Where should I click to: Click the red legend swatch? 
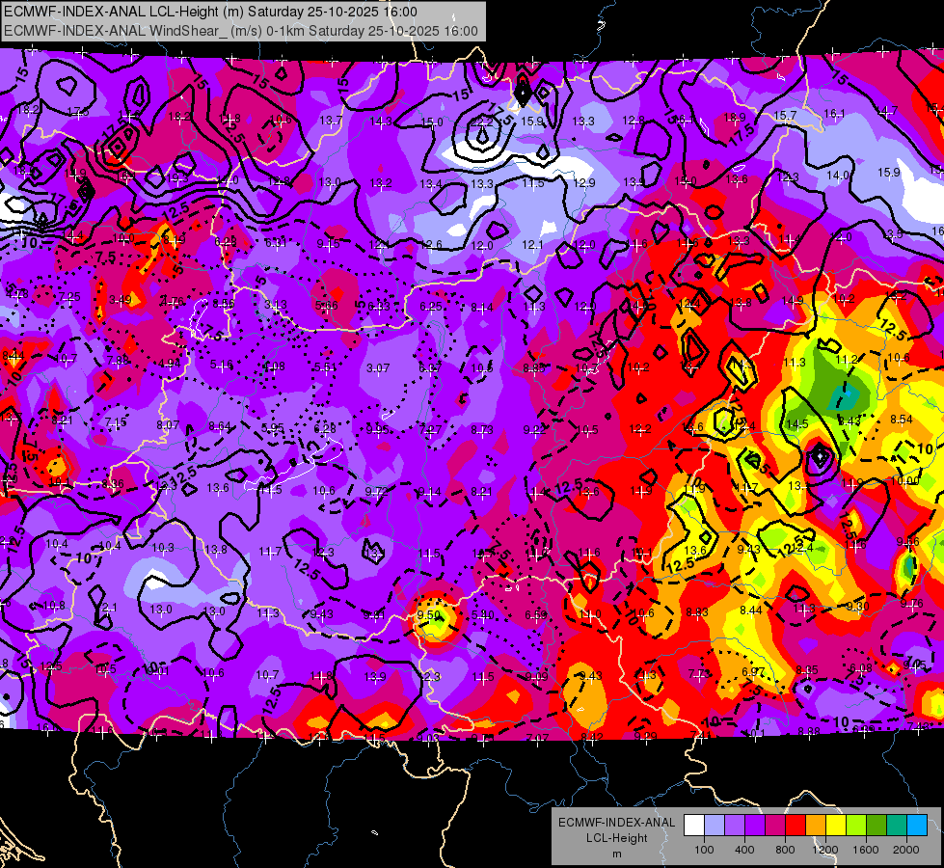coord(796,826)
